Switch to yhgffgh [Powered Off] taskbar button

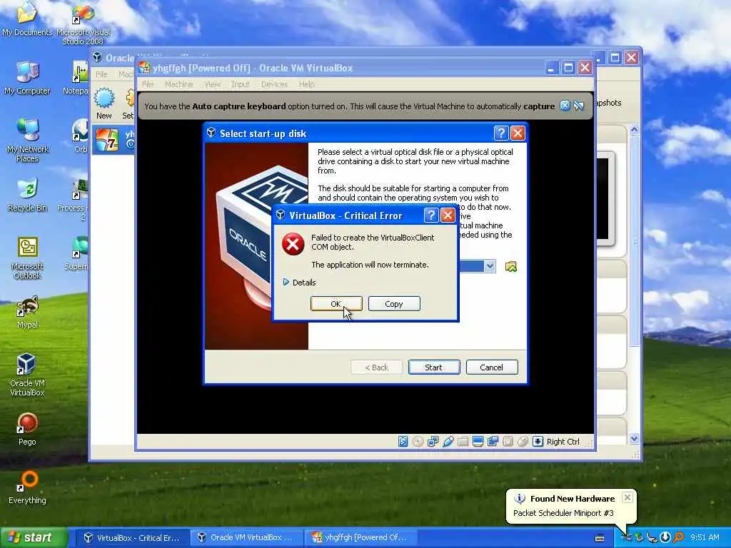(360, 538)
